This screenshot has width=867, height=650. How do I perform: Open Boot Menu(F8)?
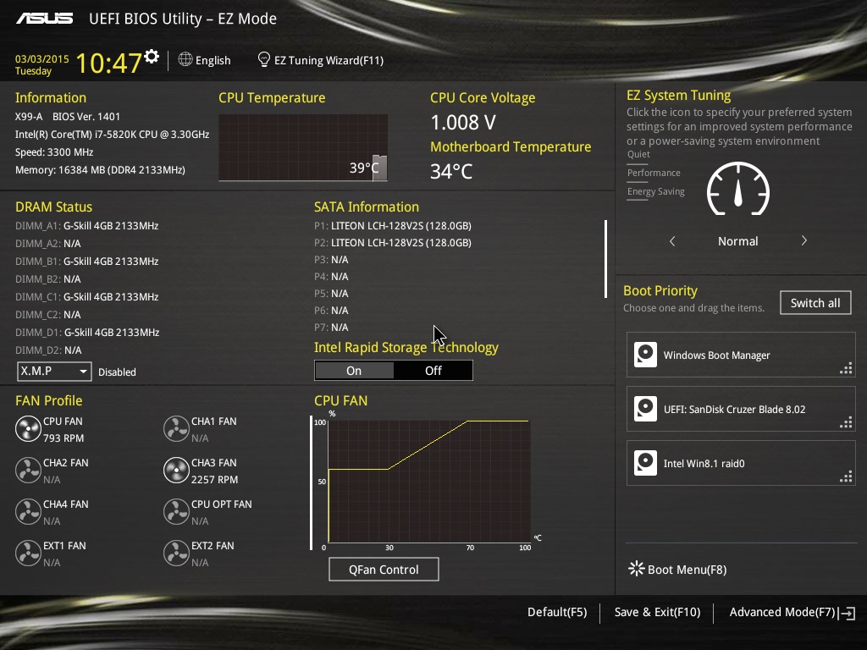point(687,570)
